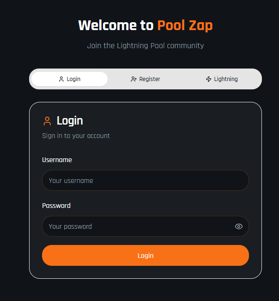
Task: Click the 'Sign in to your account' text
Action: tap(76, 136)
